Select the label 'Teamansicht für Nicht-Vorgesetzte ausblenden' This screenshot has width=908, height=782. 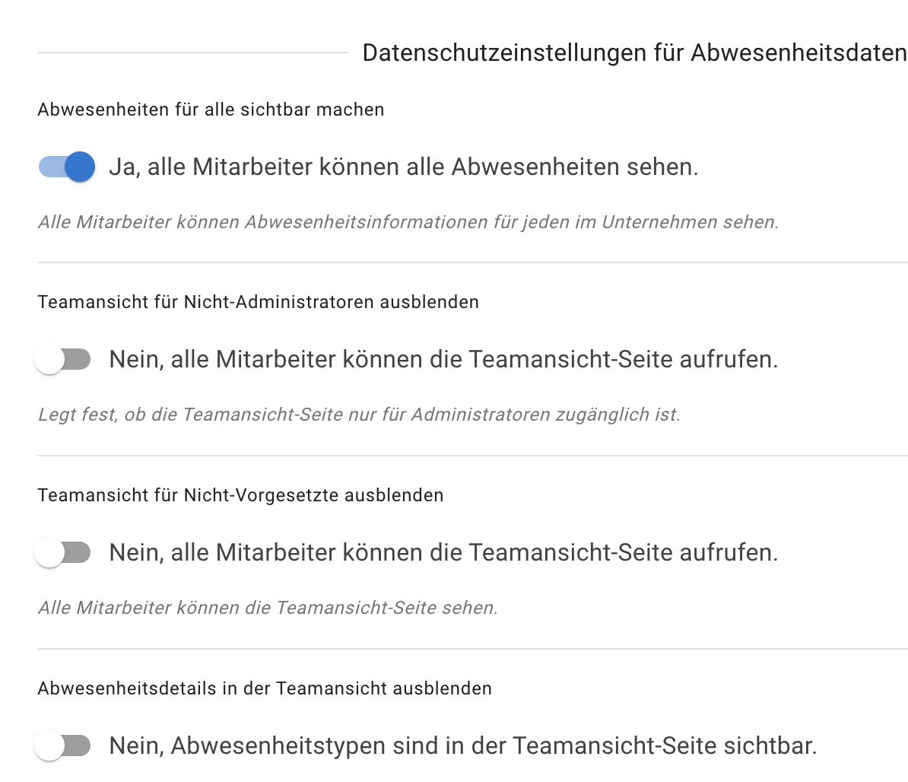click(x=240, y=494)
